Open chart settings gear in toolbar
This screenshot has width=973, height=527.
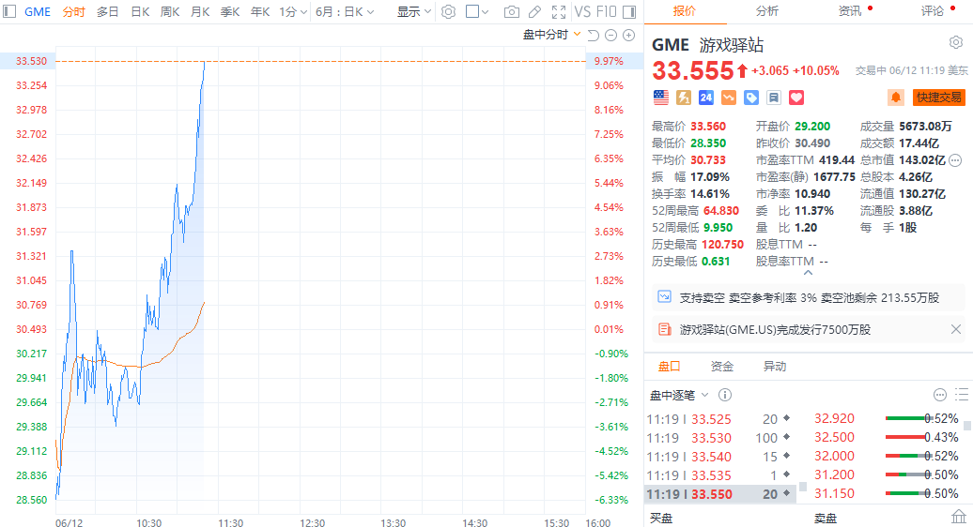point(448,12)
